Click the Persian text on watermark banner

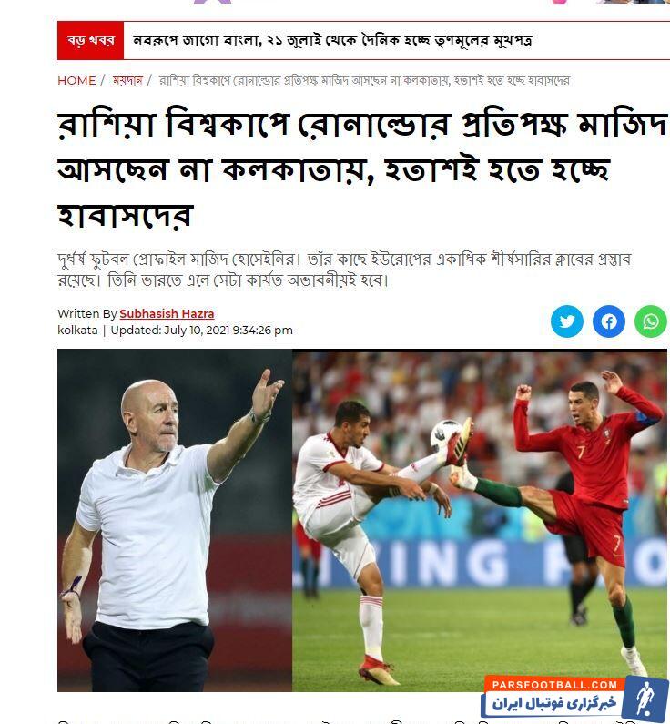(x=553, y=704)
